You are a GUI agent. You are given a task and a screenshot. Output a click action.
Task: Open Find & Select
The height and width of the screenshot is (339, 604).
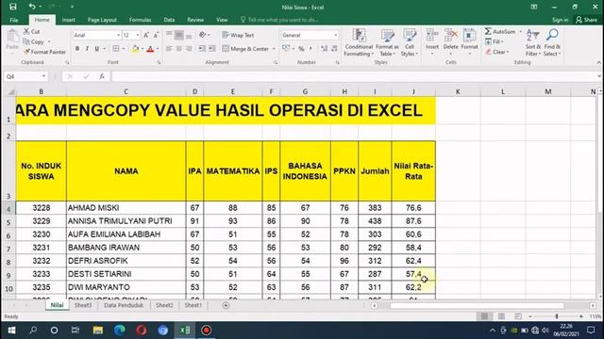point(552,42)
